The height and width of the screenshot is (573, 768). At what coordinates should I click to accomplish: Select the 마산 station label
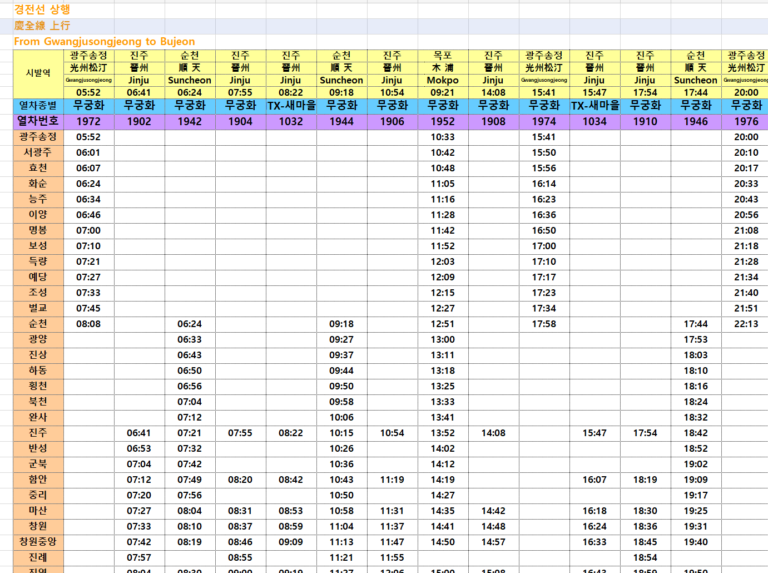[x=38, y=511]
